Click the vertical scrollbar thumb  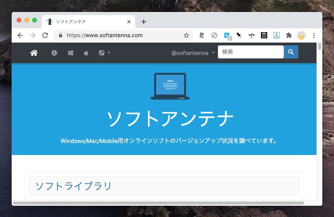(319, 46)
